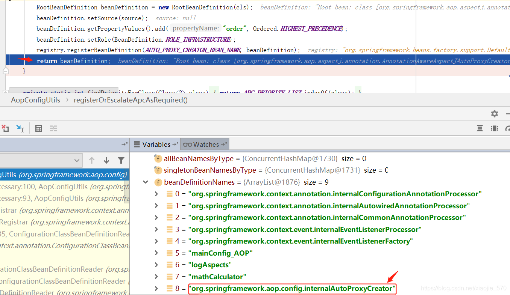The height and width of the screenshot is (295, 510).
Task: Click 'new RootBeanDefinition(cls)' in the first line
Action: coord(205,7)
